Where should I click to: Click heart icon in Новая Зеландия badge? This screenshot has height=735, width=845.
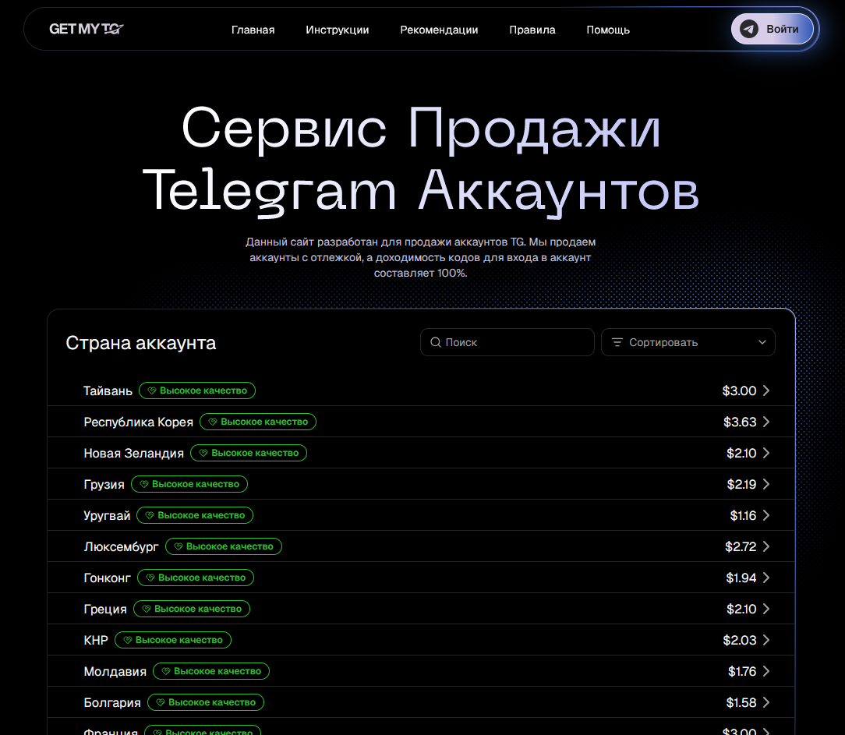[x=203, y=453]
